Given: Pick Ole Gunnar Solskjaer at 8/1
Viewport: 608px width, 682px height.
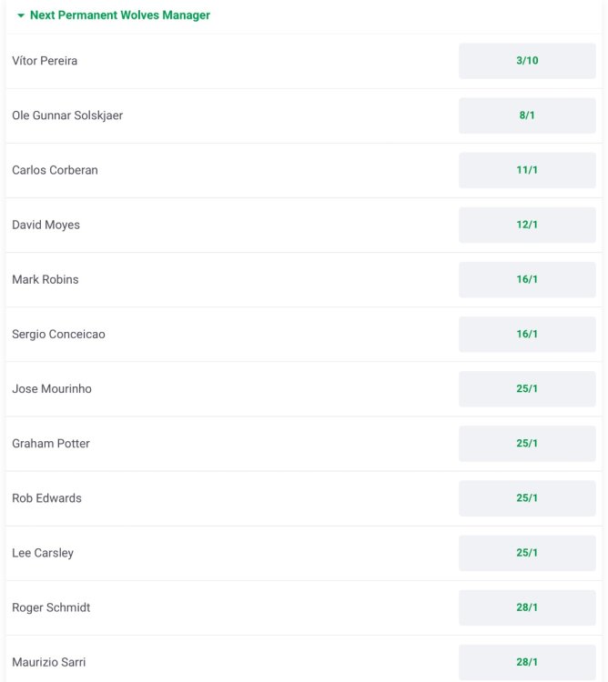Looking at the screenshot, I should [527, 115].
